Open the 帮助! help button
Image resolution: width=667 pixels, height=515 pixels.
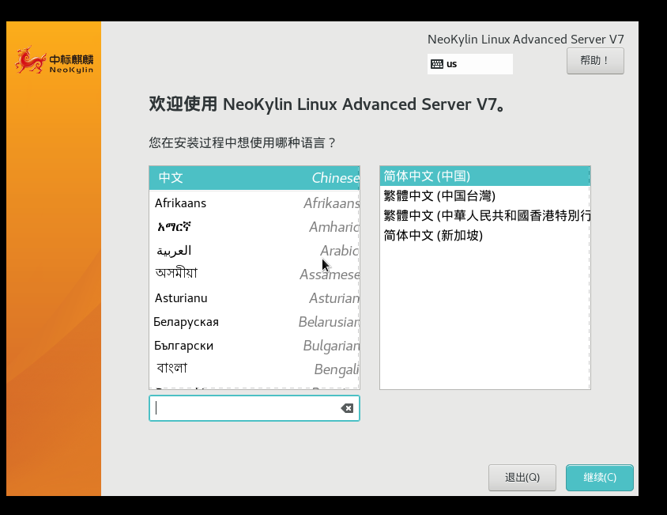[x=595, y=61]
